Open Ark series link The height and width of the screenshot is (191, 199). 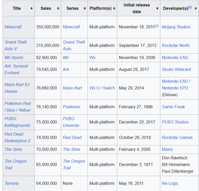66,69
